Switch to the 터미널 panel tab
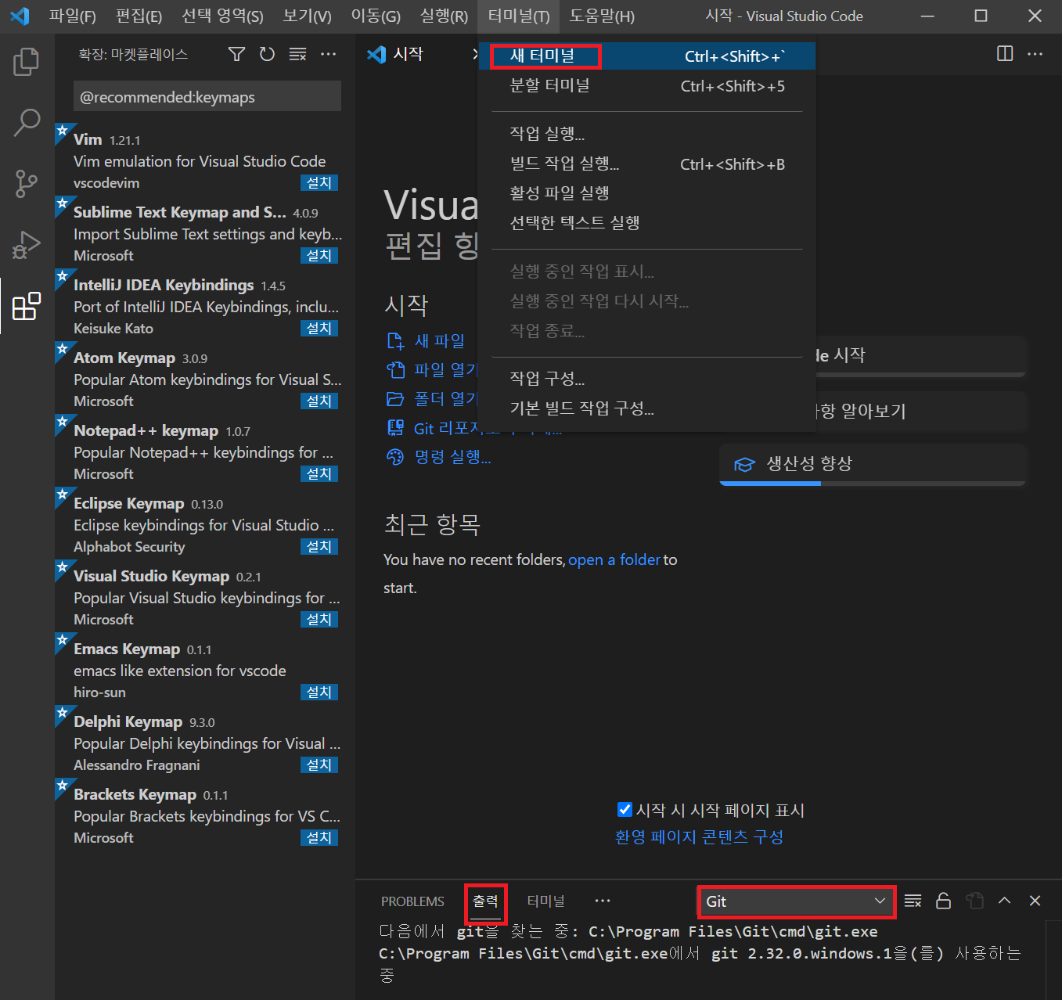This screenshot has height=1000, width=1062. (545, 901)
